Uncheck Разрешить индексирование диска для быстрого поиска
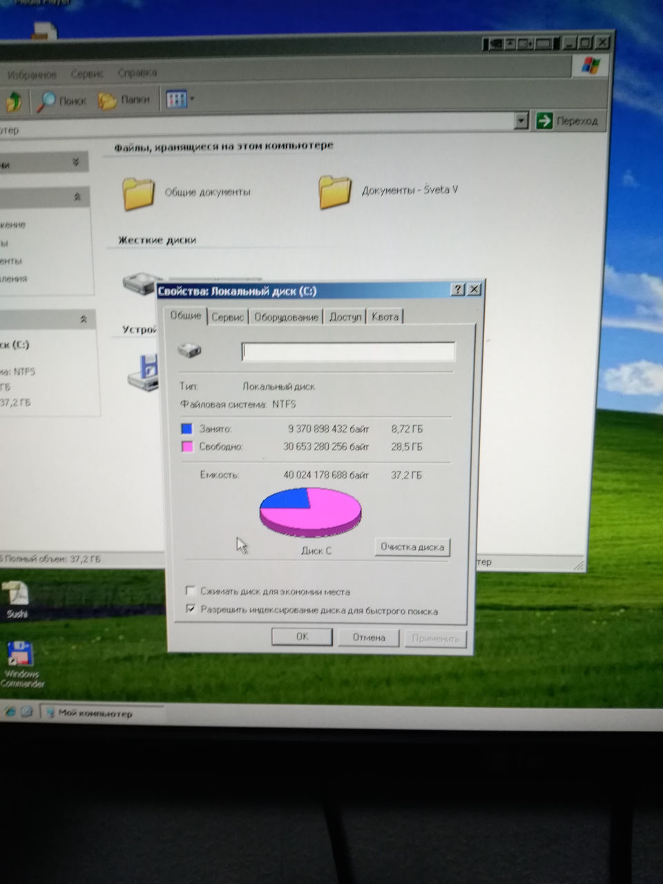 tap(191, 610)
